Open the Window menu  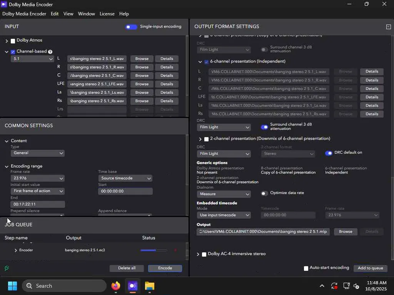(87, 14)
